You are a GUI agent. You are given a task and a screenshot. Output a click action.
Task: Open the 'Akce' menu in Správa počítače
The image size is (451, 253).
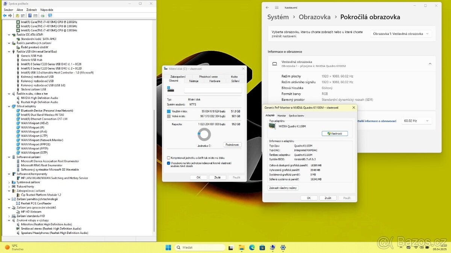[20, 10]
